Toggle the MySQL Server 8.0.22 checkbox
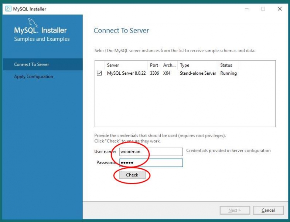This screenshot has width=290, height=222. coord(99,73)
